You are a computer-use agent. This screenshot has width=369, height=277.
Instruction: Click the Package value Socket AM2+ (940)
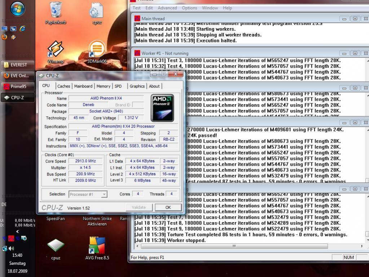coord(106,111)
